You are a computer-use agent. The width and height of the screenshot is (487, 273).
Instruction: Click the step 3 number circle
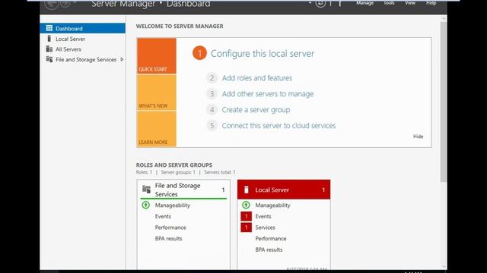212,94
